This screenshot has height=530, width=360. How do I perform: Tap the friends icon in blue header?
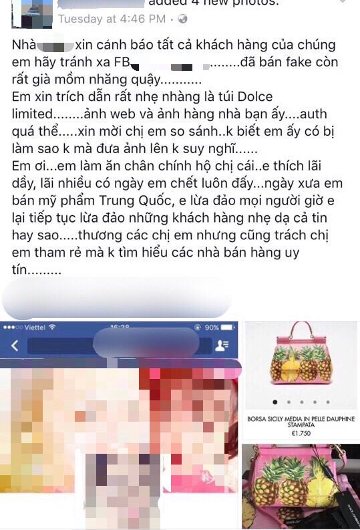click(222, 346)
